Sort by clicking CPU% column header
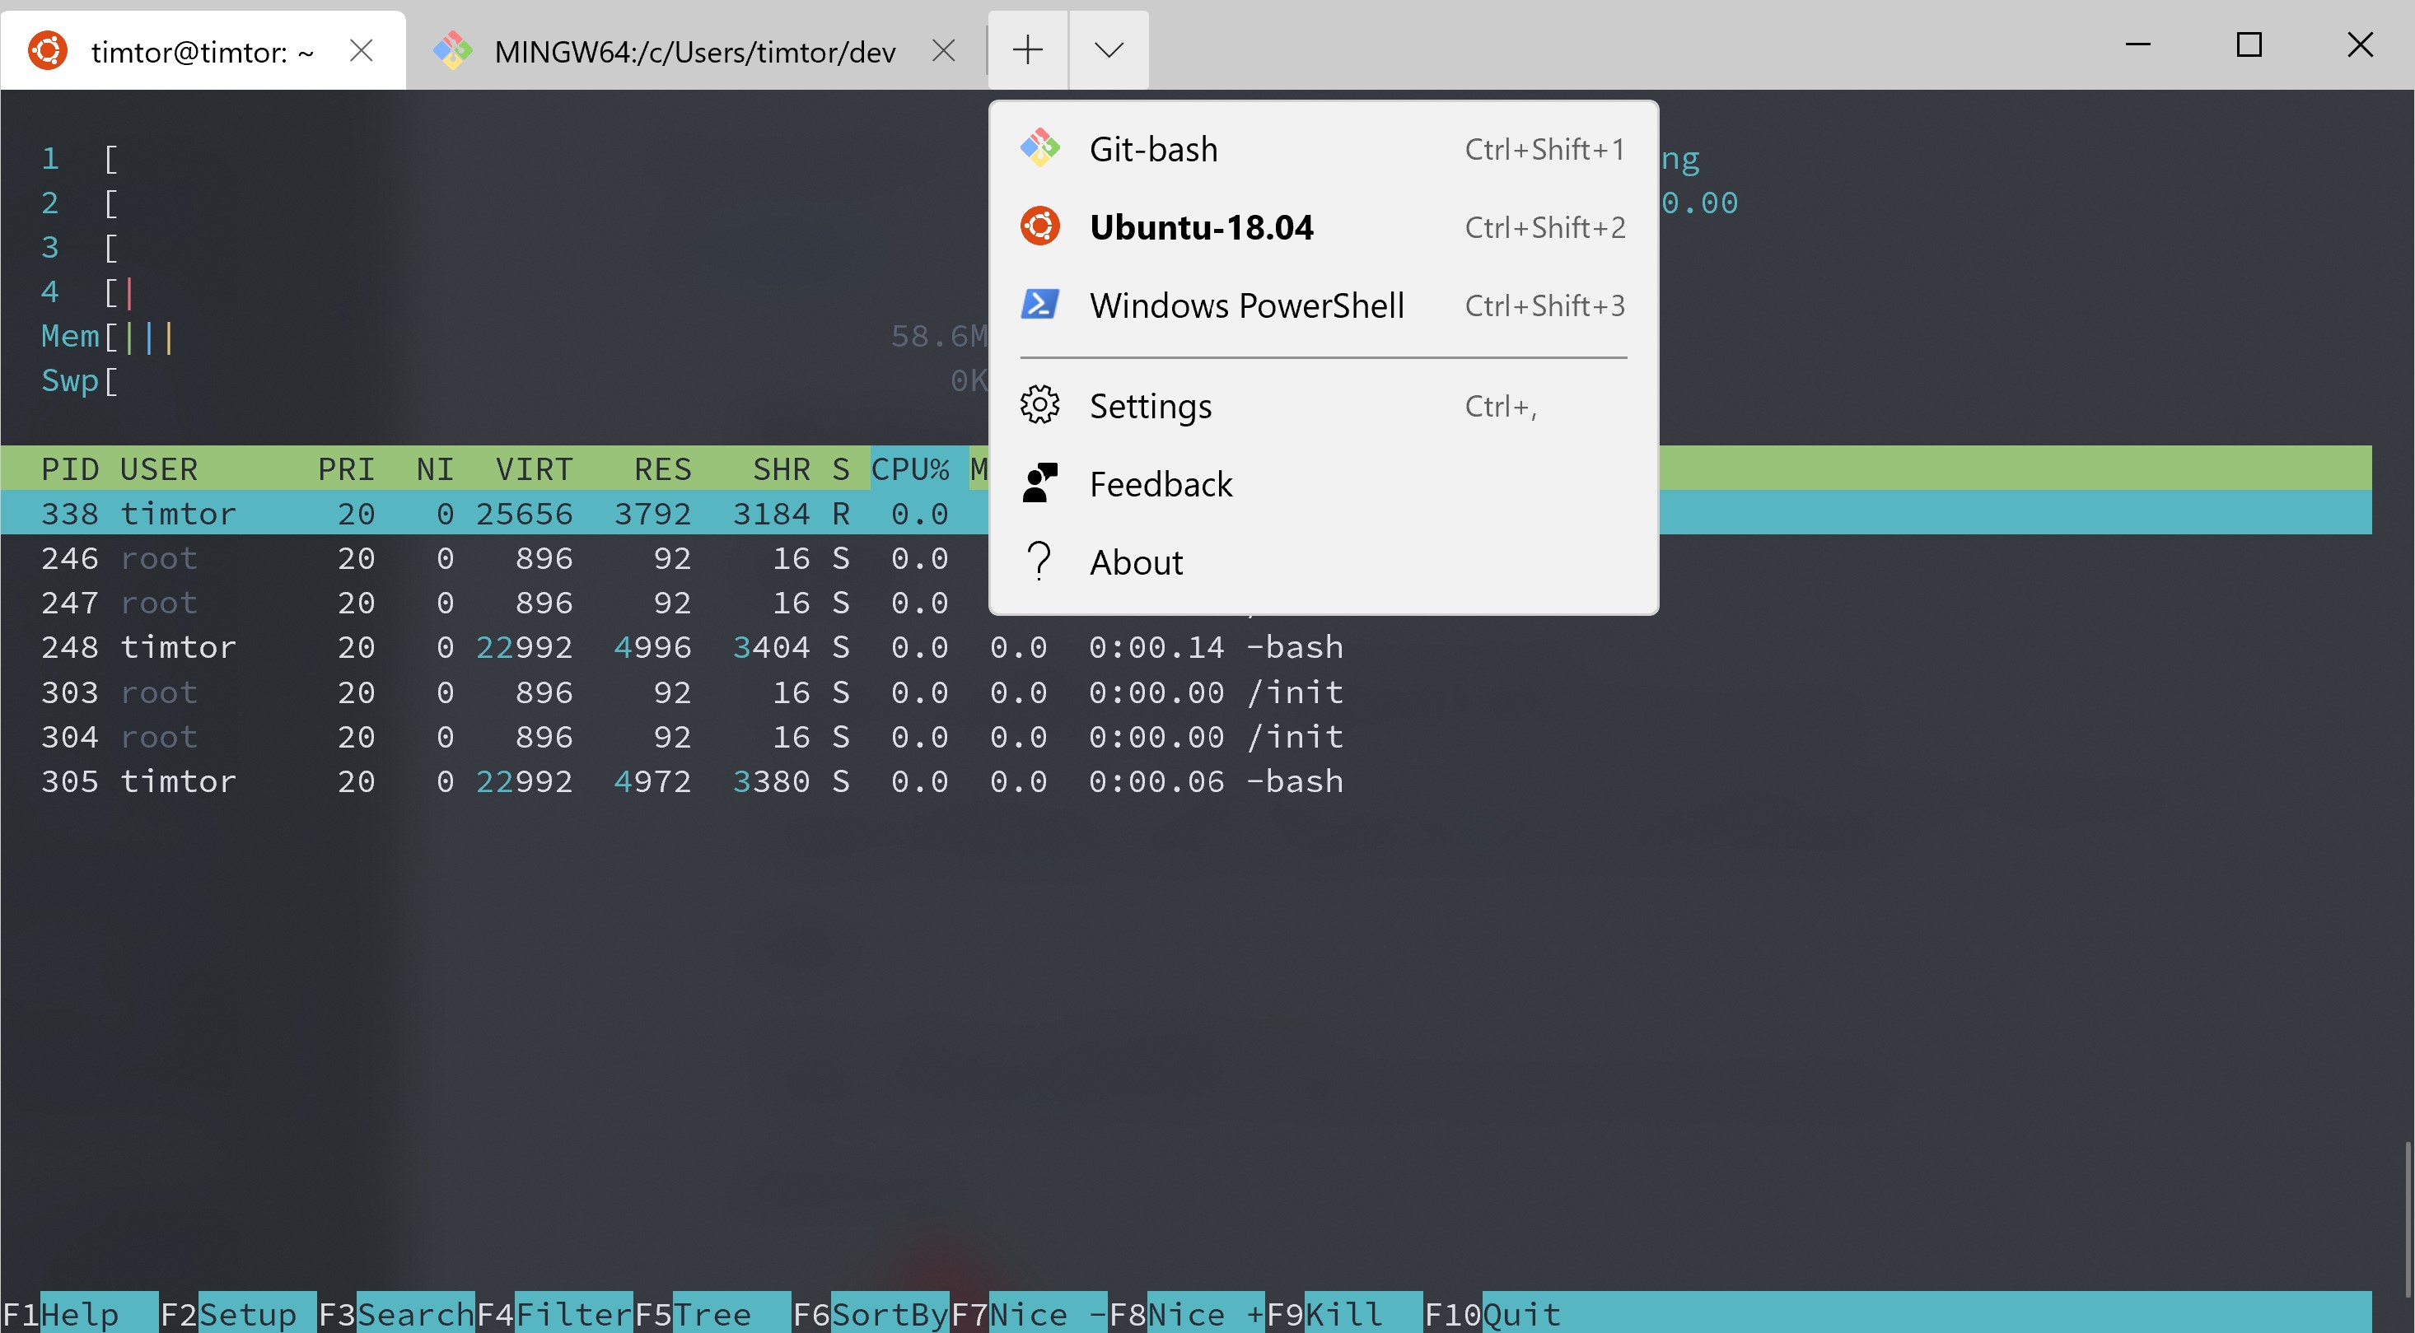This screenshot has width=2415, height=1333. tap(909, 468)
